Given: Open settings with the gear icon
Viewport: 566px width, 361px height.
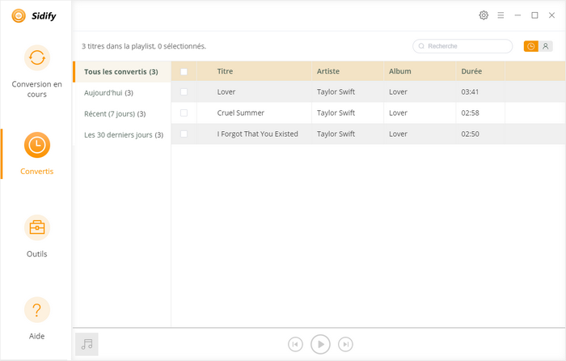Looking at the screenshot, I should pyautogui.click(x=484, y=15).
